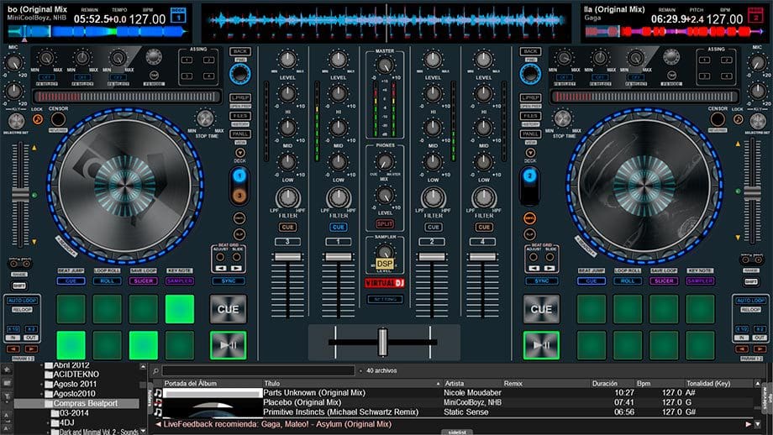
Task: Toggle left AUTO LOOP button
Action: click(22, 301)
